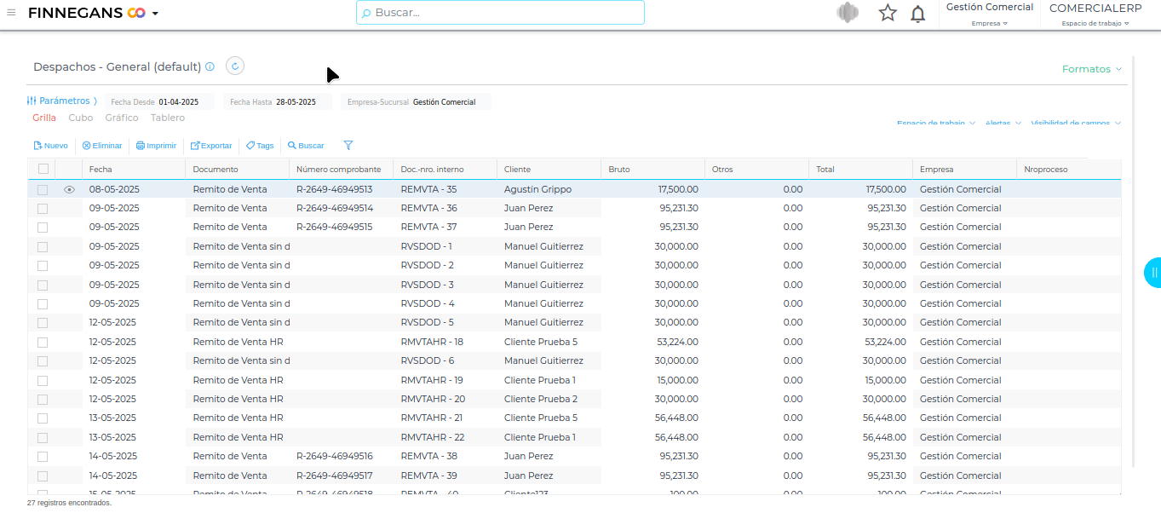This screenshot has width=1161, height=513.
Task: Open the notifications bell
Action: [x=917, y=14]
